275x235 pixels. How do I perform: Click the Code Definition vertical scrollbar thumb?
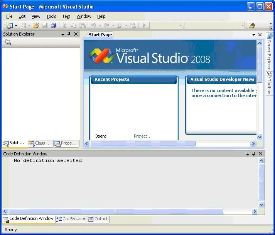point(262,182)
